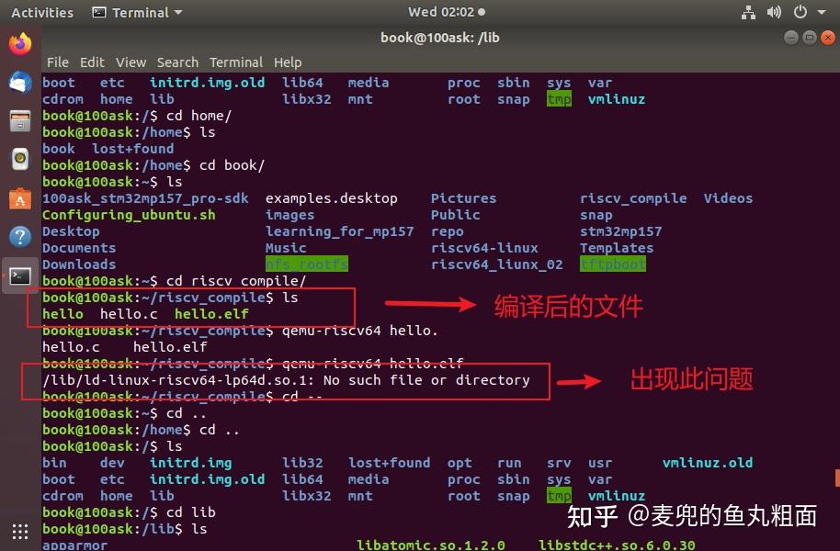Click the power icon in the top bar

coord(802,13)
